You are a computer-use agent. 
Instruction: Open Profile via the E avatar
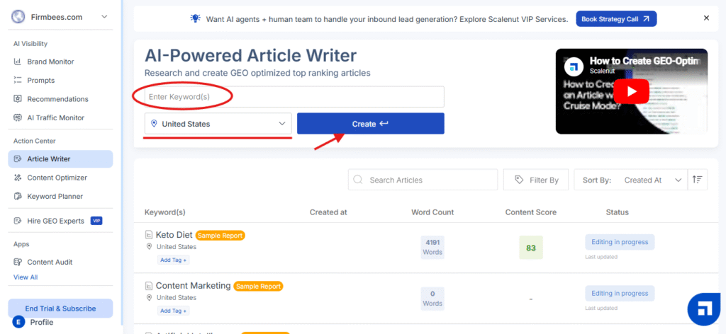[18, 322]
